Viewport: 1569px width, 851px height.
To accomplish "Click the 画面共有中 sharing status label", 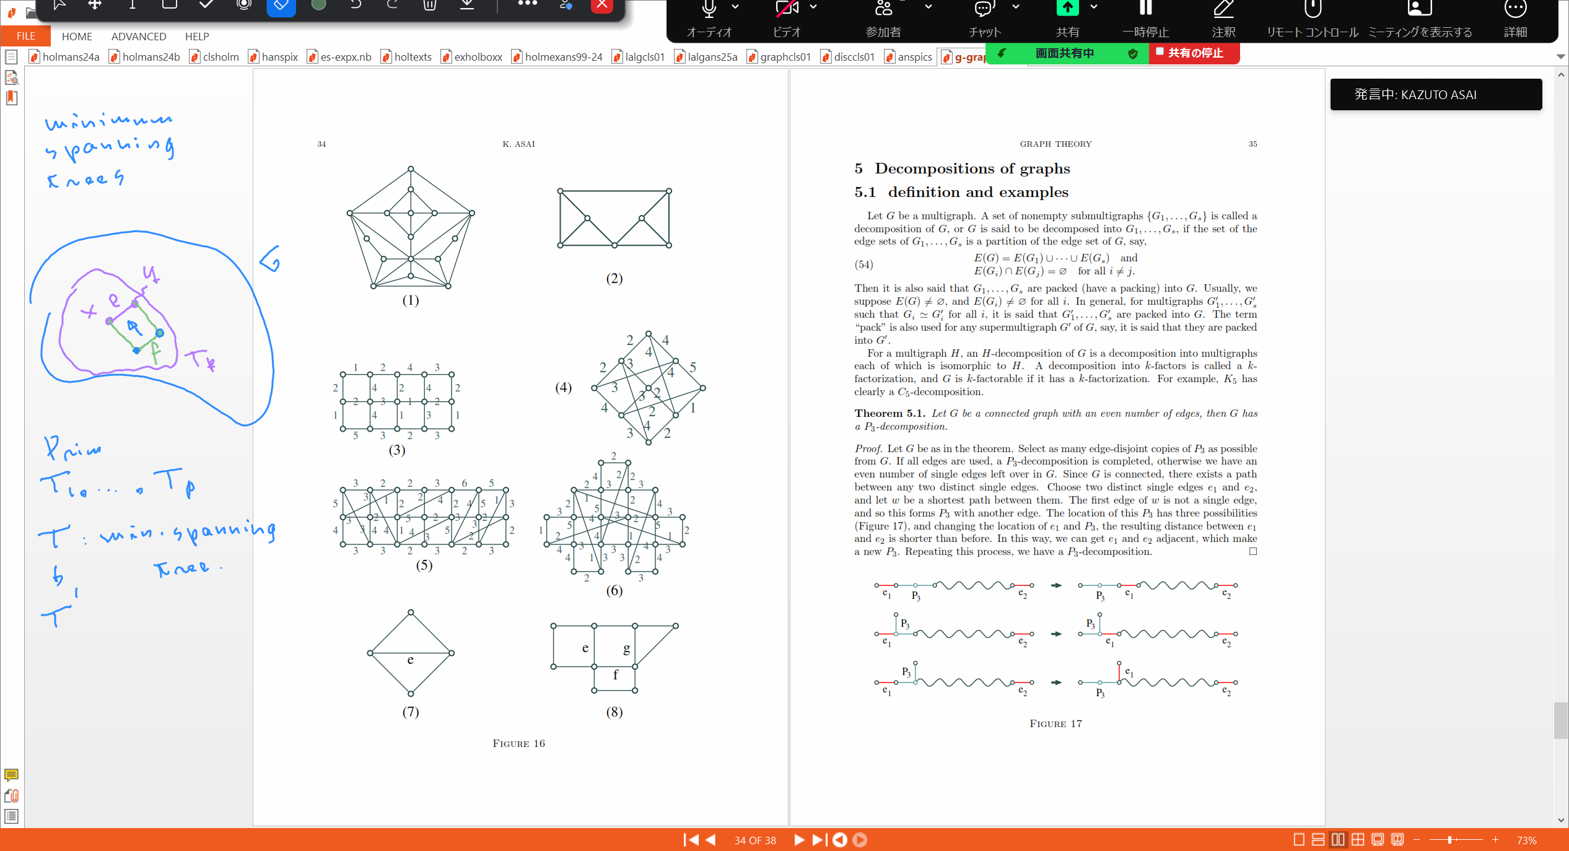I will 1064,53.
